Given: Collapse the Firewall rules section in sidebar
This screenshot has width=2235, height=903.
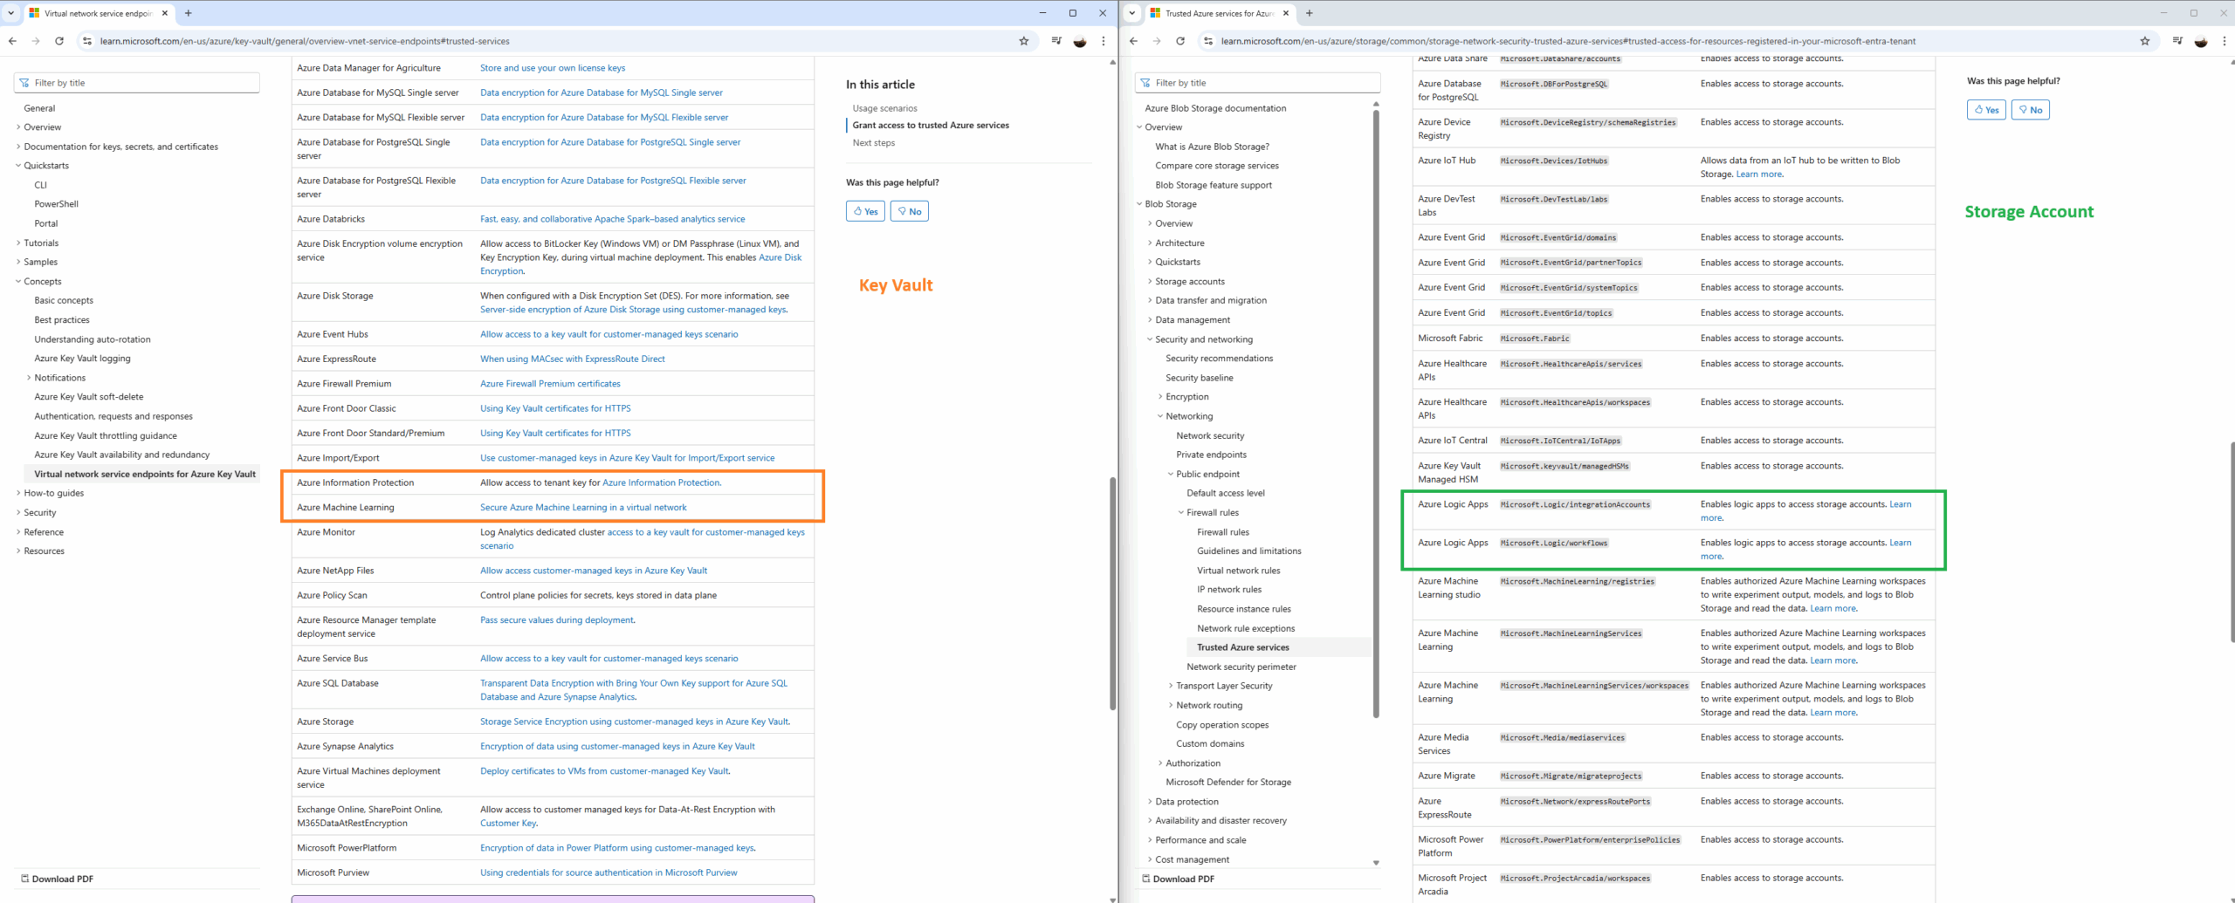Looking at the screenshot, I should click(x=1181, y=513).
